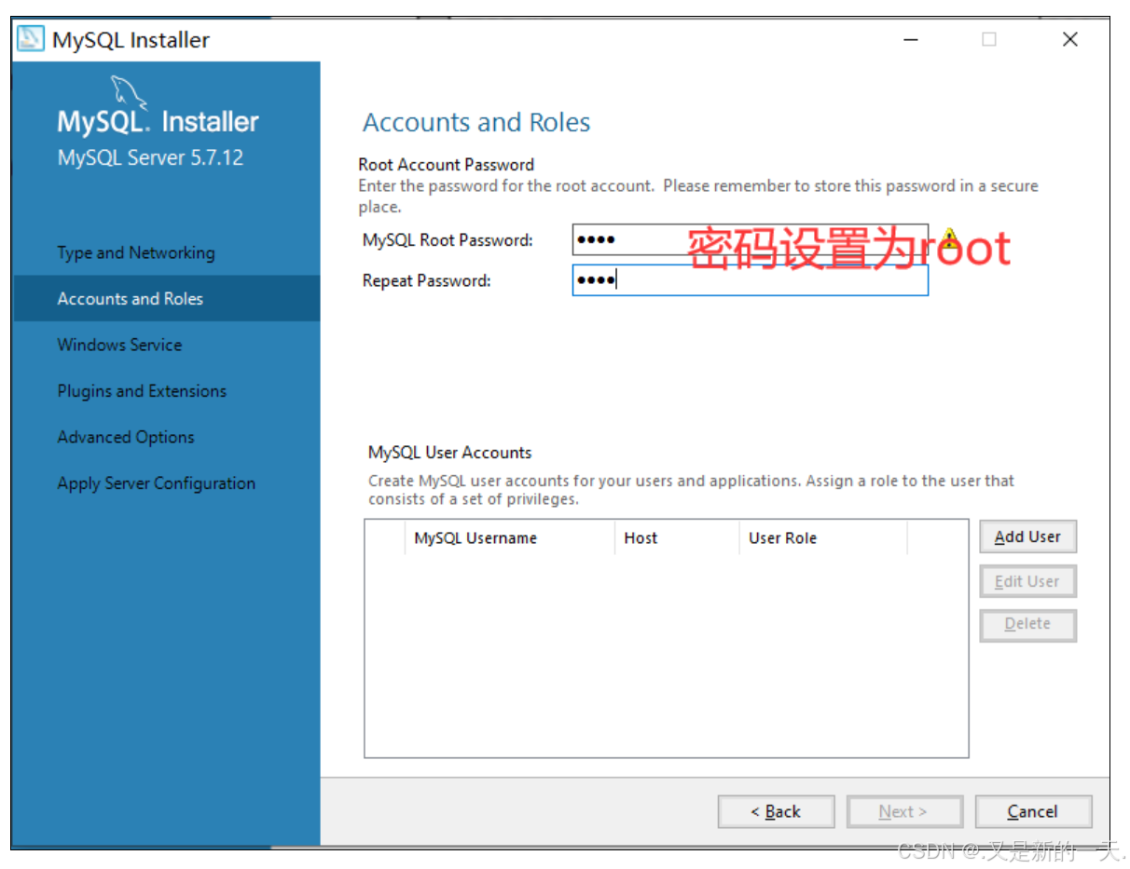Minimize the MySQL Installer window
Screen dimensions: 1130x869
(x=911, y=39)
